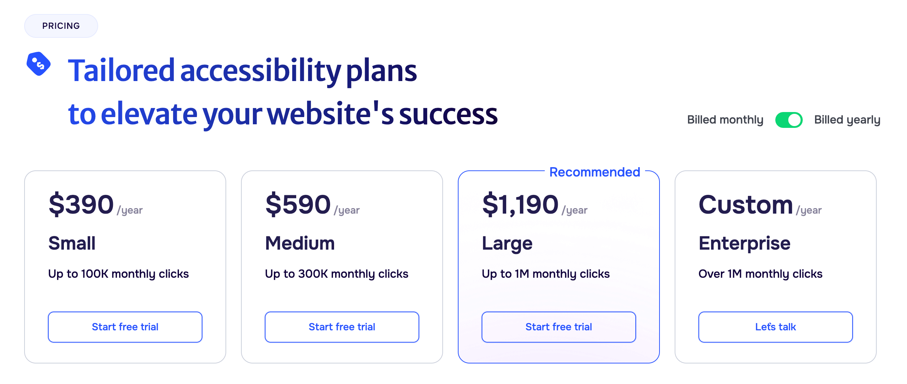
Task: Select the Medium plan title
Action: click(x=300, y=243)
